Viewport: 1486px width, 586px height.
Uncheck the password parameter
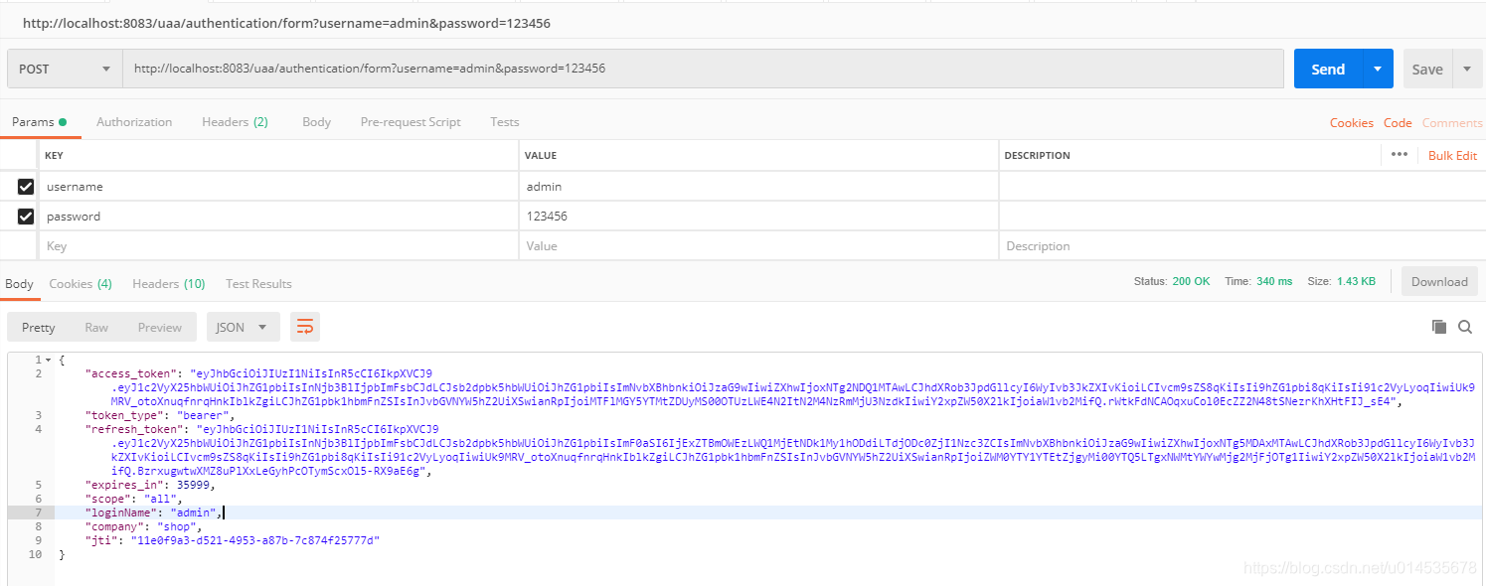[25, 216]
